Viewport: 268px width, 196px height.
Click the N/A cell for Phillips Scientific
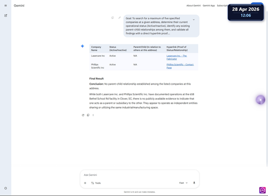135,65
